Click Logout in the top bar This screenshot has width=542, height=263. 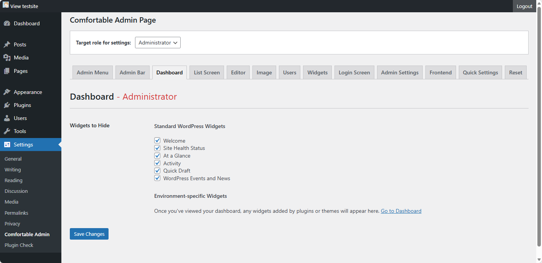pyautogui.click(x=524, y=6)
